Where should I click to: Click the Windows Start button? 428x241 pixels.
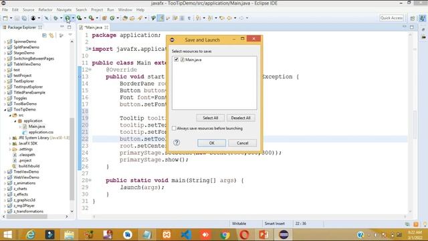tap(7, 234)
